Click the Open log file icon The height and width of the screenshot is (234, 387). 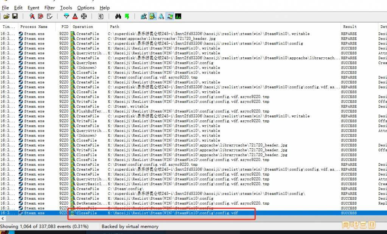tap(6, 16)
